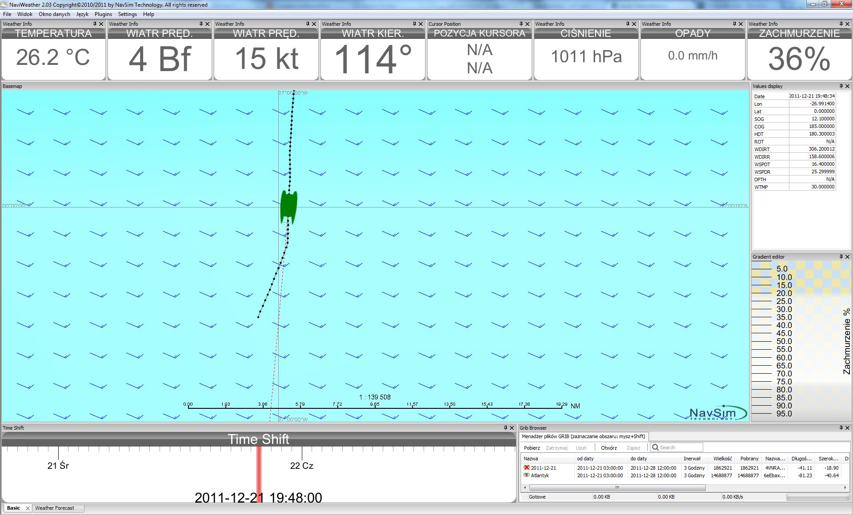Click the Zatrzymaj stop button
Image resolution: width=853 pixels, height=515 pixels.
557,448
